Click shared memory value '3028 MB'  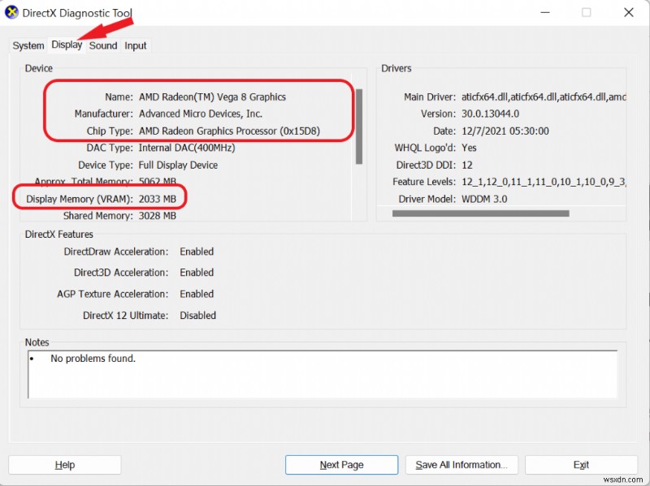coord(157,216)
